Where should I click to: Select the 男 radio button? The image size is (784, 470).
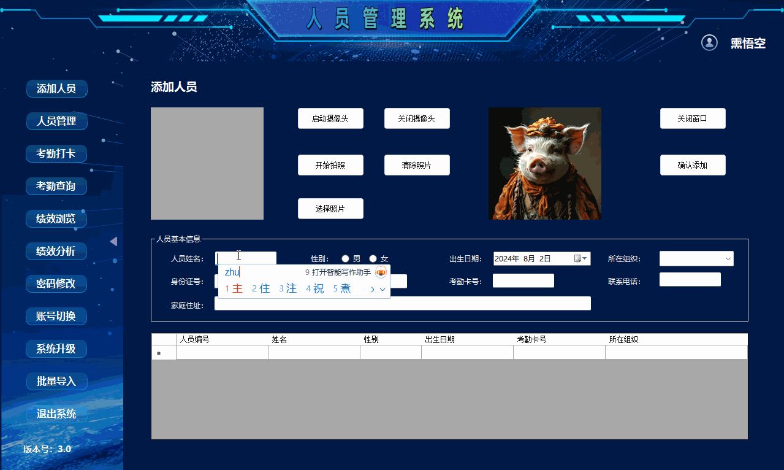(346, 259)
